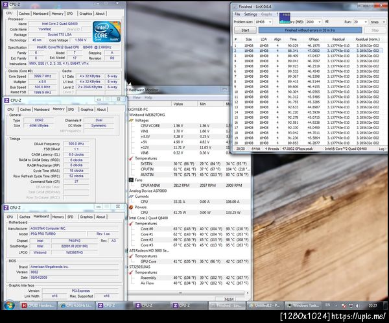389x323 pixels.
Task: Click the Powers icon in Hardware Monitor
Action: pos(131,208)
